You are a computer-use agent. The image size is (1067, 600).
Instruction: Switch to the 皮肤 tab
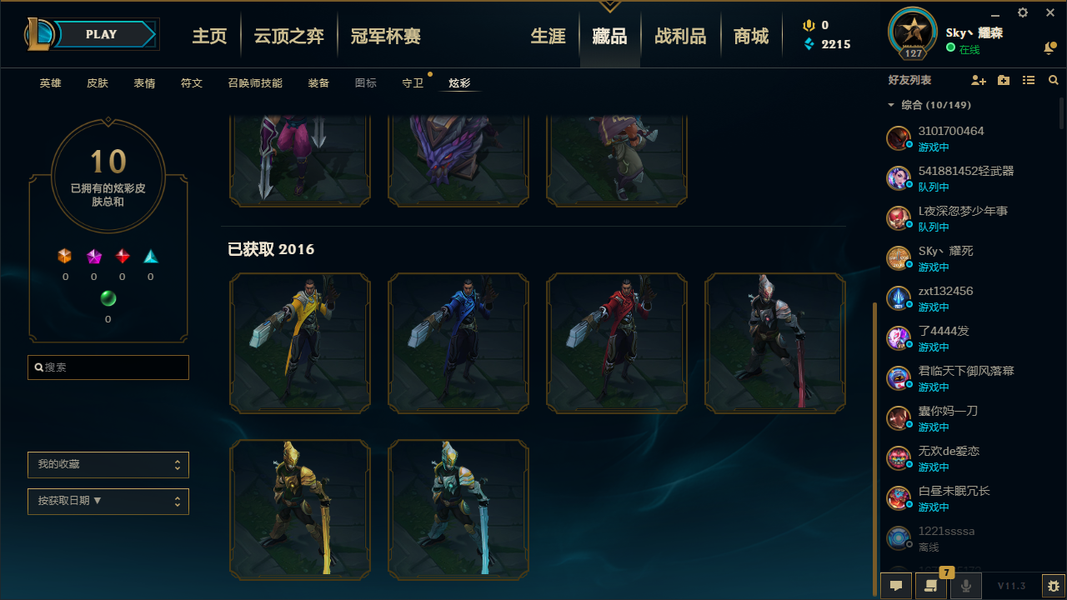click(x=98, y=83)
